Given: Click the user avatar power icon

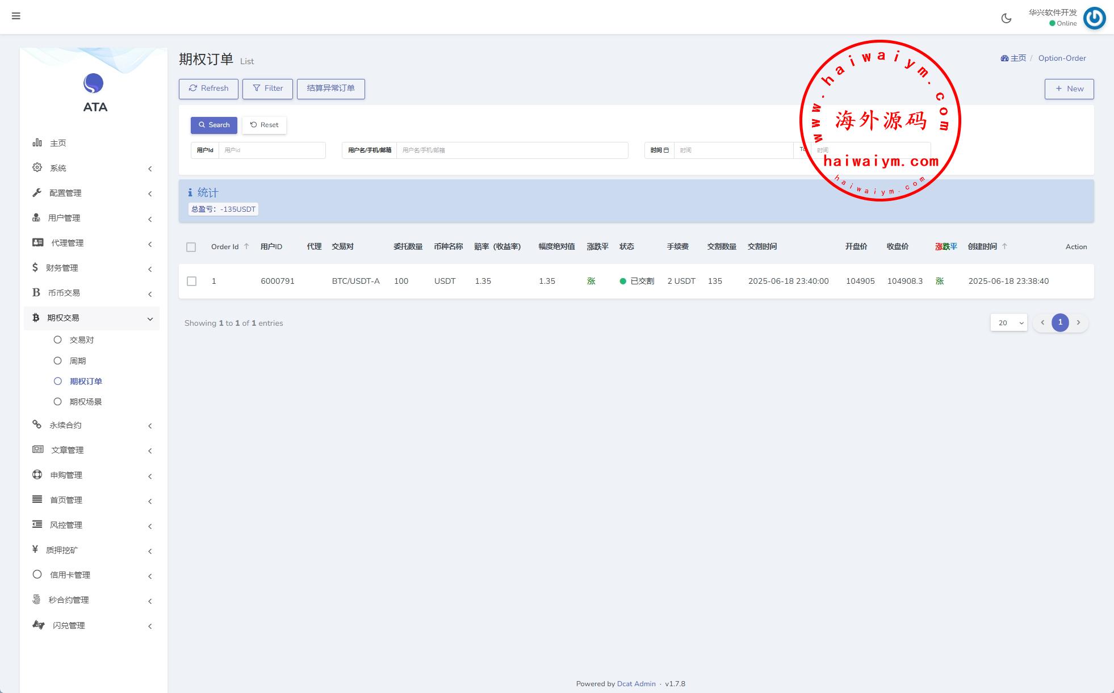Looking at the screenshot, I should (1094, 18).
